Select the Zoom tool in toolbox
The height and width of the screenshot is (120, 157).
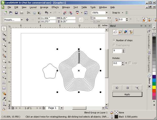coord(4,45)
